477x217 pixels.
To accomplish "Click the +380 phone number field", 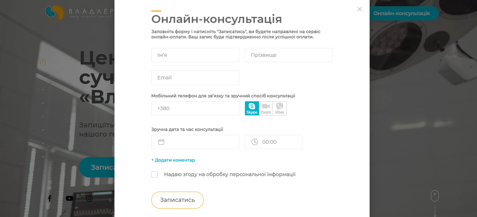I will [x=195, y=108].
